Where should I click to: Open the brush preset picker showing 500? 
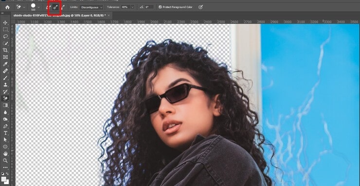35,7
